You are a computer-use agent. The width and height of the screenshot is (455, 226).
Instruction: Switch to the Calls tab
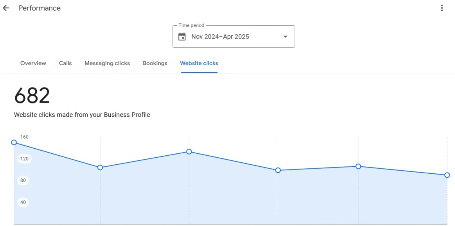coord(65,63)
